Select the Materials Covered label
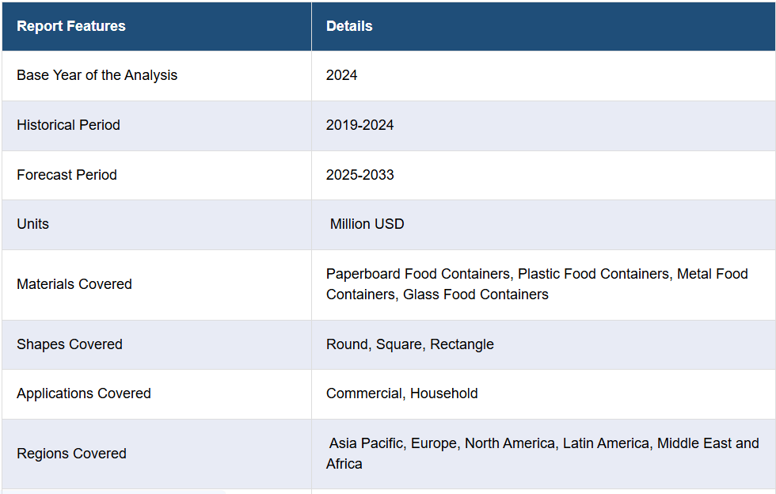 click(x=74, y=284)
